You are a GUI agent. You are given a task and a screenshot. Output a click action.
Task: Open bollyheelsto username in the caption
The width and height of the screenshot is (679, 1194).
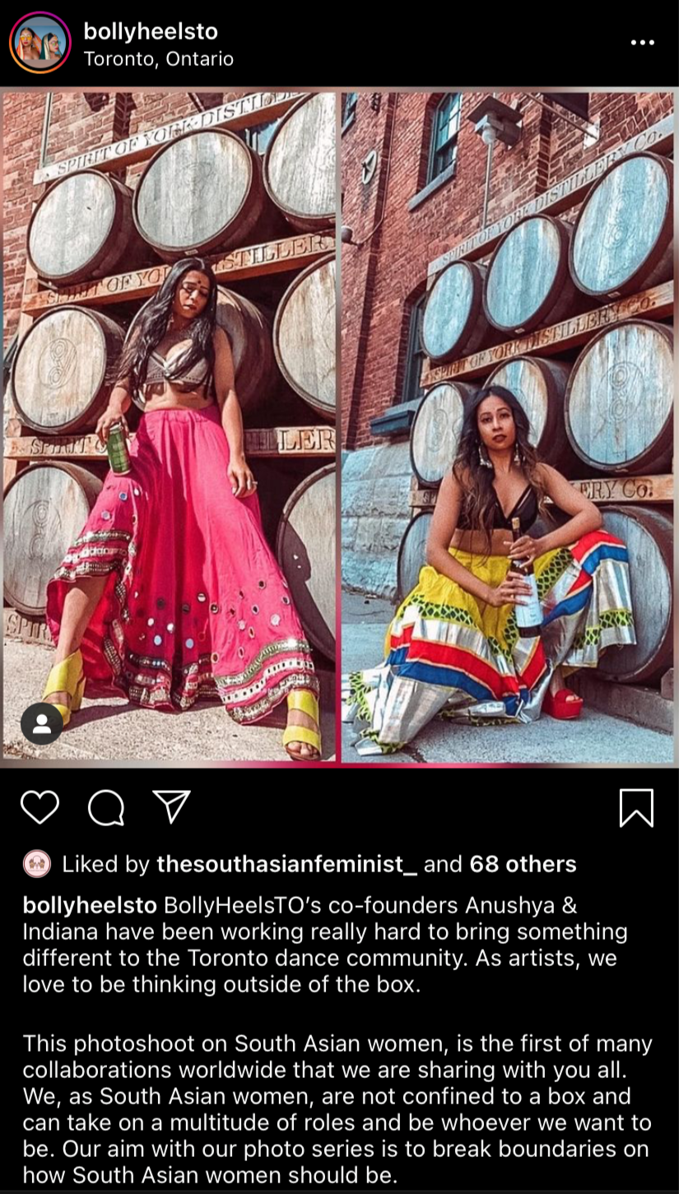(x=90, y=906)
